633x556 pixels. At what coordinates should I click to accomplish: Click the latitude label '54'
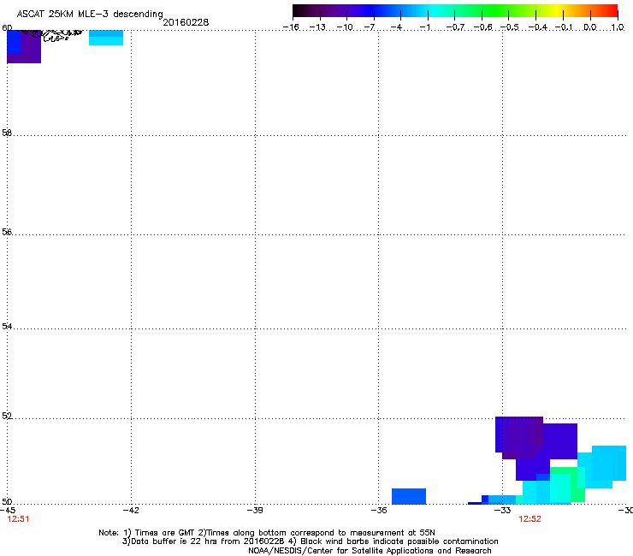click(7, 326)
